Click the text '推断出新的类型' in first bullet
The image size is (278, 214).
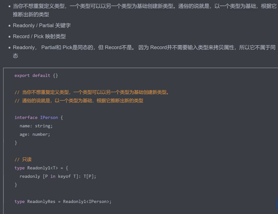(31, 14)
